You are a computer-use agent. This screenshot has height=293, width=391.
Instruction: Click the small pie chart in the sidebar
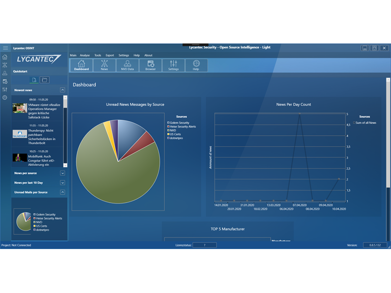[x=24, y=221]
